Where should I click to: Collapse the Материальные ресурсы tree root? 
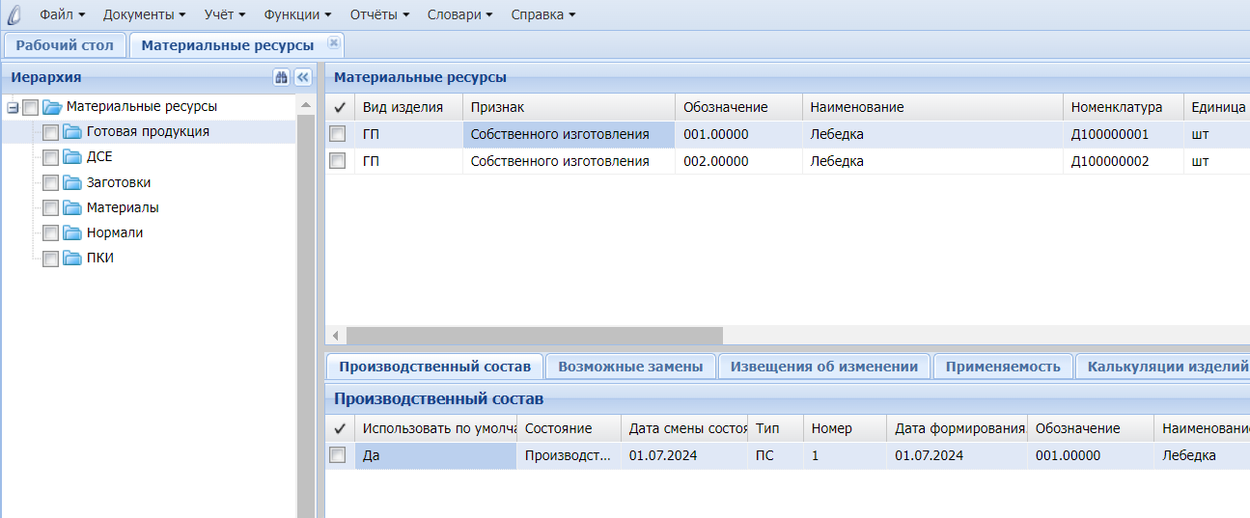[x=13, y=107]
